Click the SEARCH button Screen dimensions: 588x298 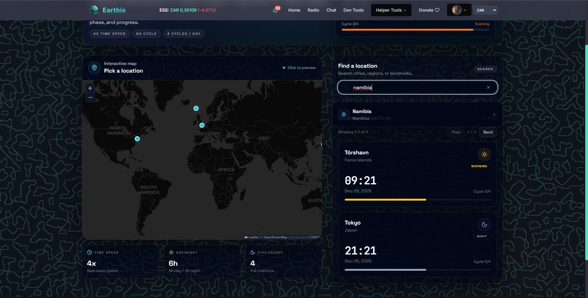tap(485, 69)
